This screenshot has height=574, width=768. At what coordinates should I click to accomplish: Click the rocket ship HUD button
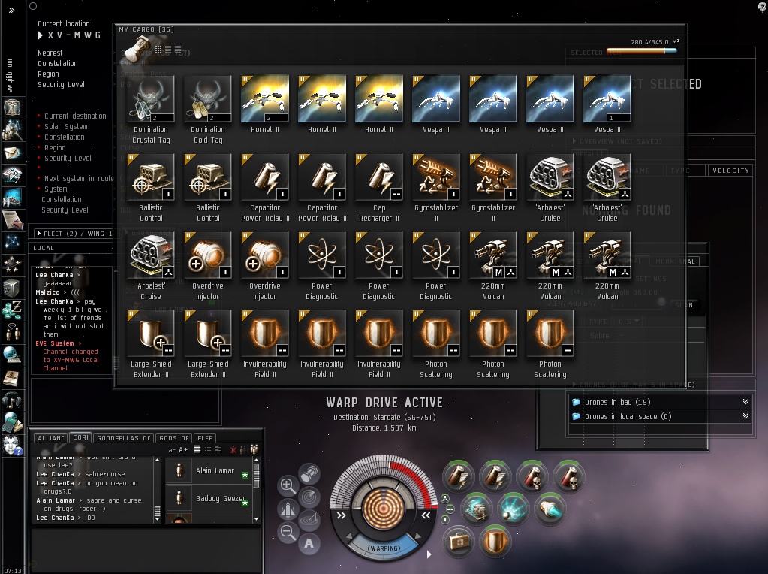click(x=288, y=509)
